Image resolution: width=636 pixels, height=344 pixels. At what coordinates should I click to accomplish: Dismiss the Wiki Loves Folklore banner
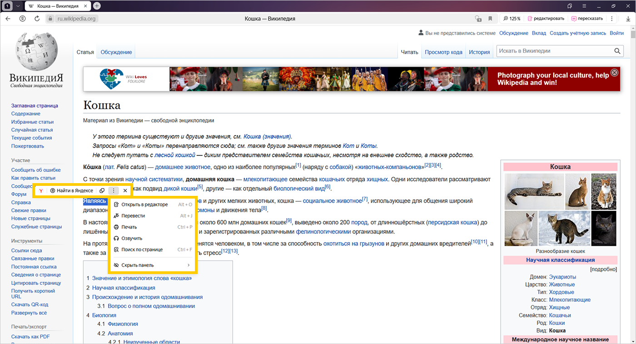(614, 73)
